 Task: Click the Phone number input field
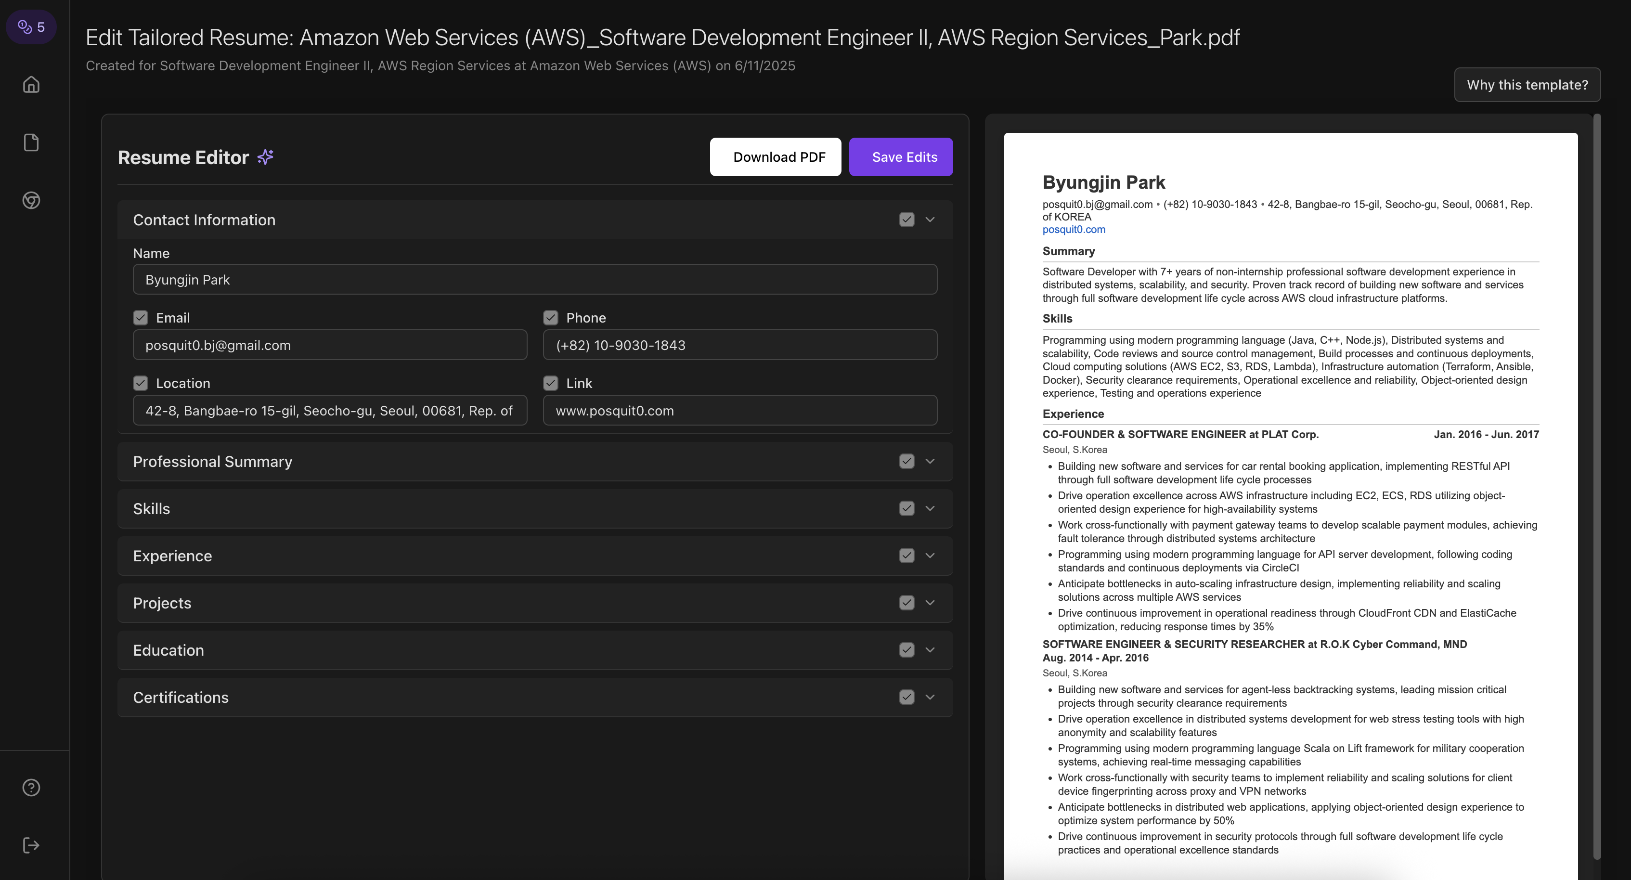[740, 345]
